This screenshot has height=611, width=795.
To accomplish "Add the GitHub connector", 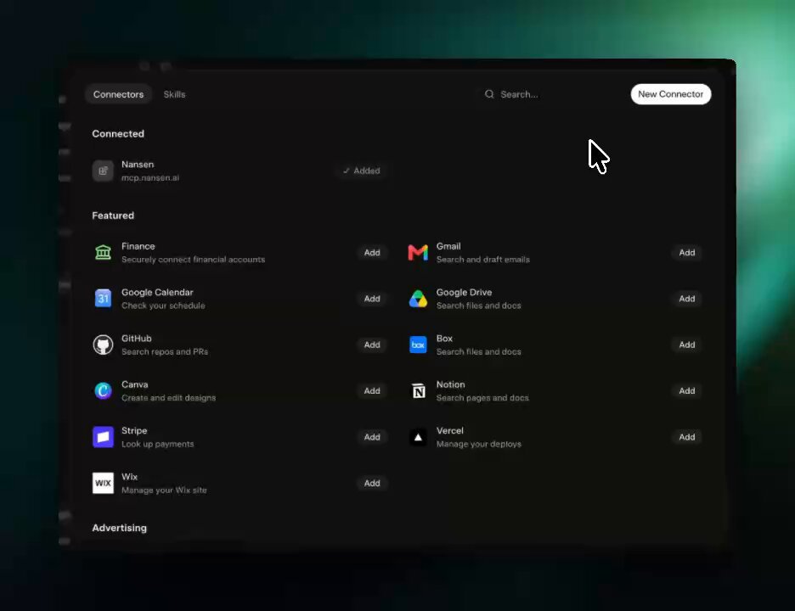I will [372, 345].
